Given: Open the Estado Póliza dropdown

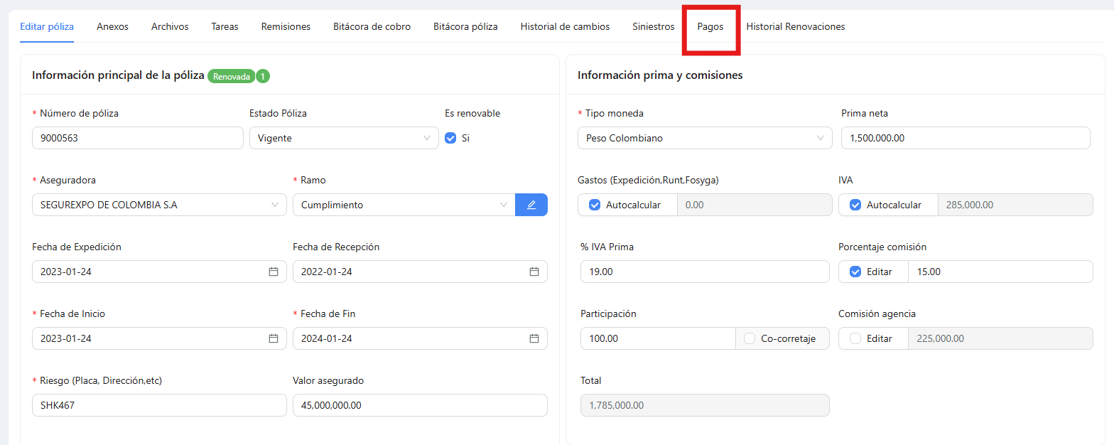Looking at the screenshot, I should coord(344,138).
